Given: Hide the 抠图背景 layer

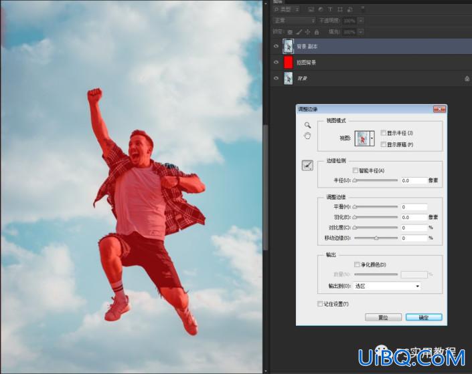Looking at the screenshot, I should [276, 62].
